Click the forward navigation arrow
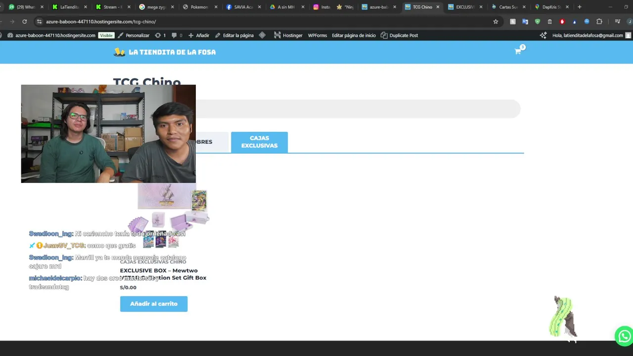 (x=12, y=22)
